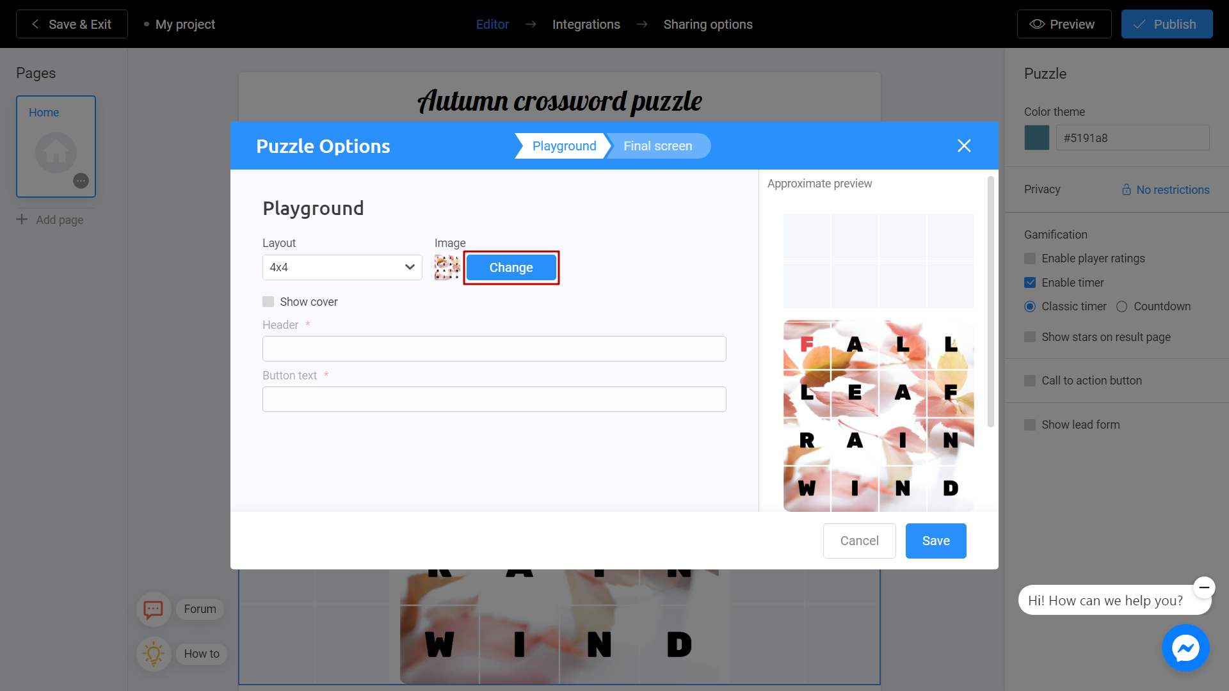Click Save to apply puzzle options
Screen dimensions: 1229x691
click(935, 541)
